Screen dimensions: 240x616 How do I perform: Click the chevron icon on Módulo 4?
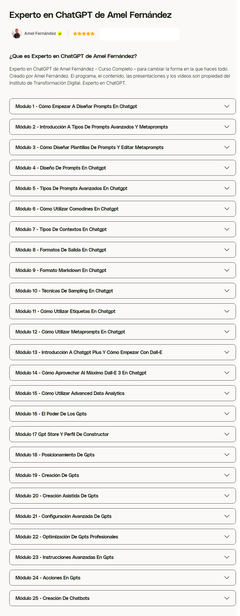pyautogui.click(x=227, y=168)
